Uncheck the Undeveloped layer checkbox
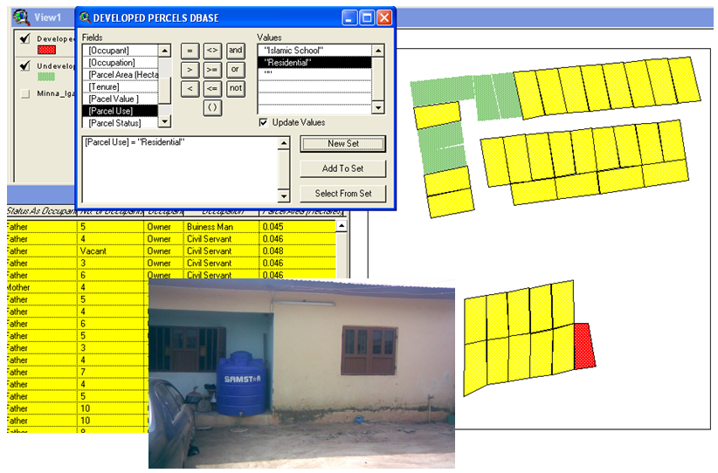The height and width of the screenshot is (473, 718). point(25,66)
